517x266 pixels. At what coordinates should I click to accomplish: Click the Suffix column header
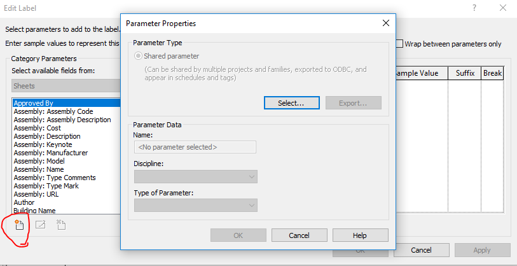pyautogui.click(x=465, y=73)
